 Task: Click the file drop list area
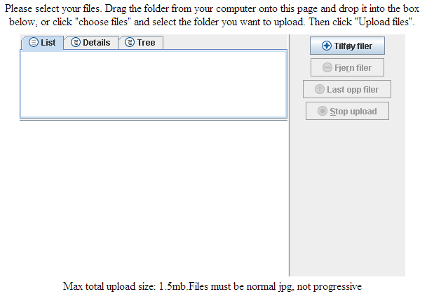[x=154, y=84]
